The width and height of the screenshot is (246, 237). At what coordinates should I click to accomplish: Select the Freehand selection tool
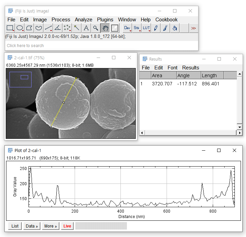coord(39,28)
